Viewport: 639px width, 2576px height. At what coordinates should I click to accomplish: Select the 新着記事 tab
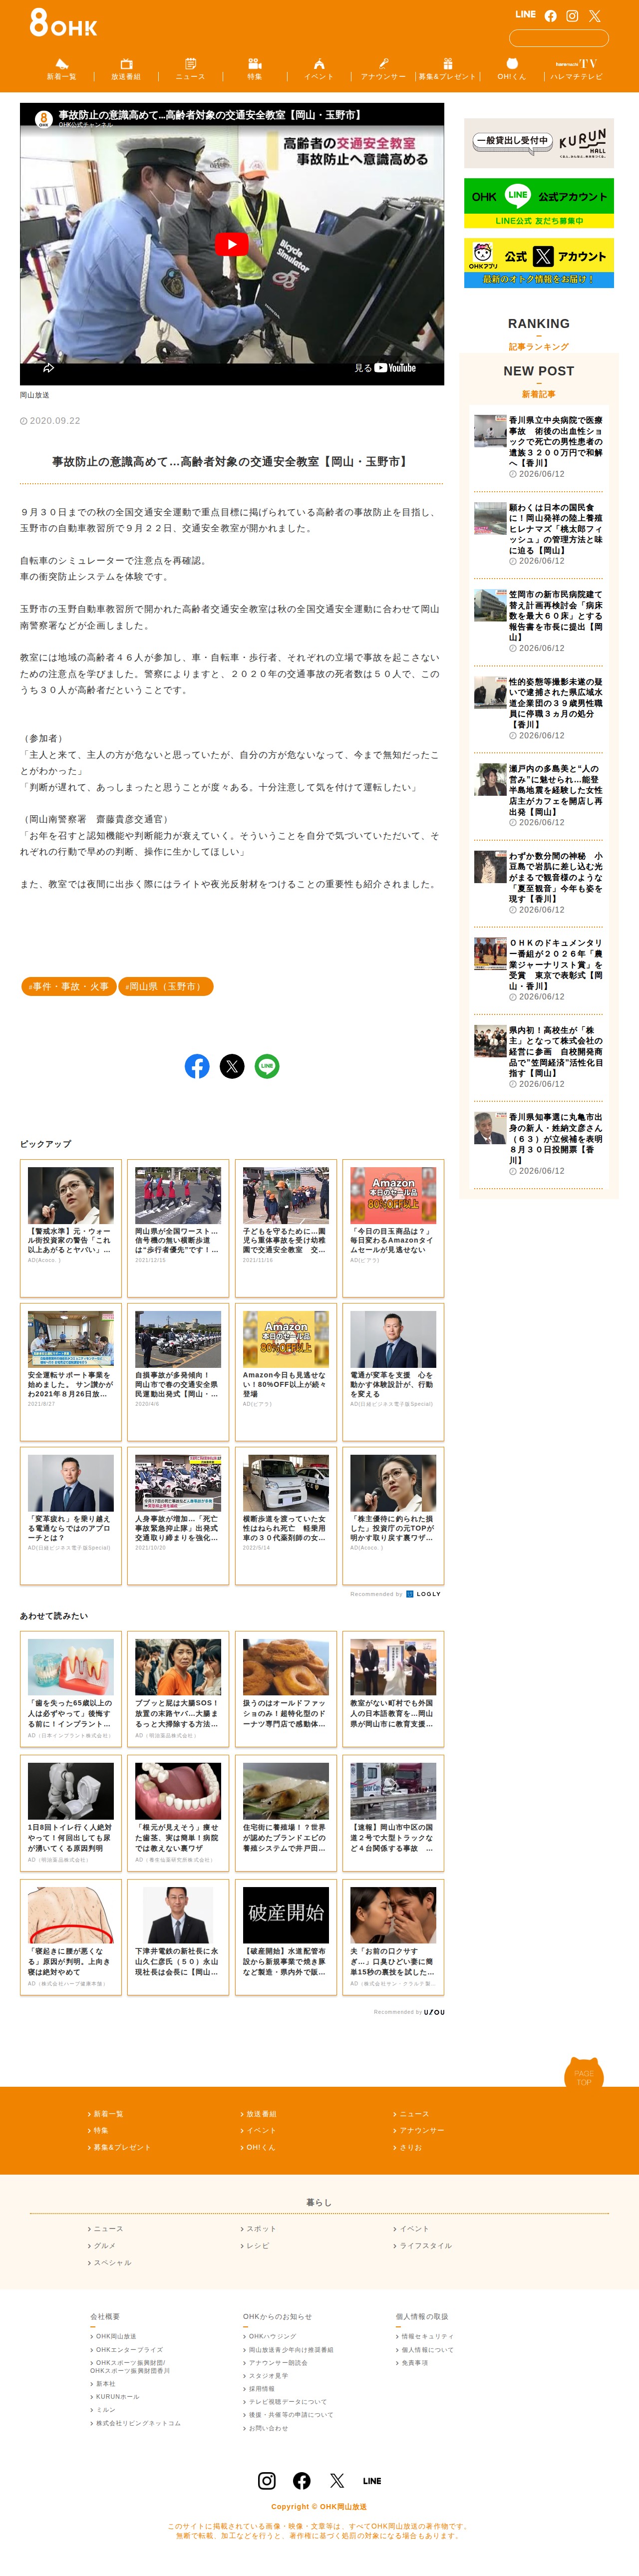[538, 394]
